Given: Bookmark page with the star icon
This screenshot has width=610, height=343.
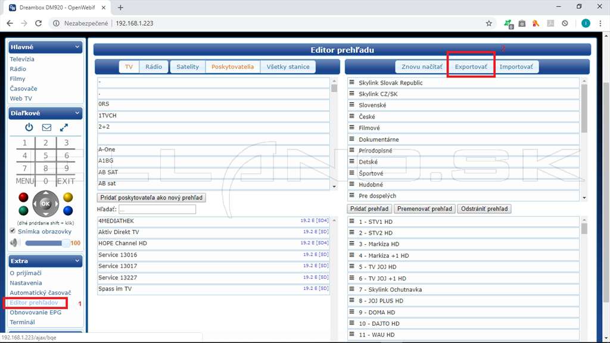Looking at the screenshot, I should tap(488, 23).
